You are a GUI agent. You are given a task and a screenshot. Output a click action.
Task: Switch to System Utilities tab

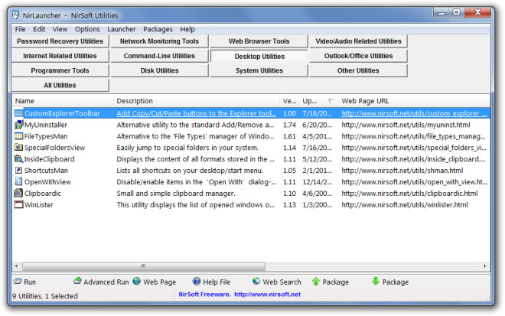coord(259,70)
